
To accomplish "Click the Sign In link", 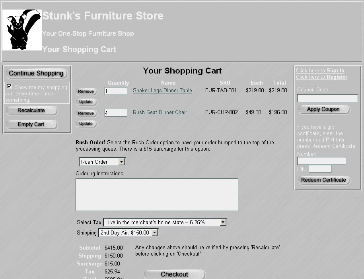I will tap(335, 71).
